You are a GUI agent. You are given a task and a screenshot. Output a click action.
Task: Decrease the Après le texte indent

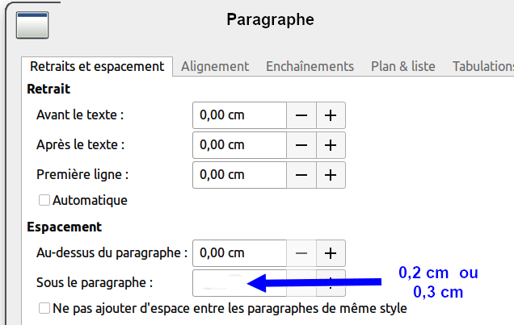(301, 145)
